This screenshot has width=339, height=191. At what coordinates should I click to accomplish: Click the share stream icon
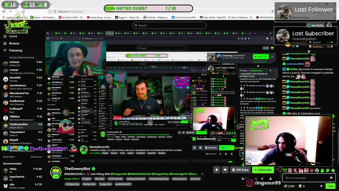click(262, 179)
